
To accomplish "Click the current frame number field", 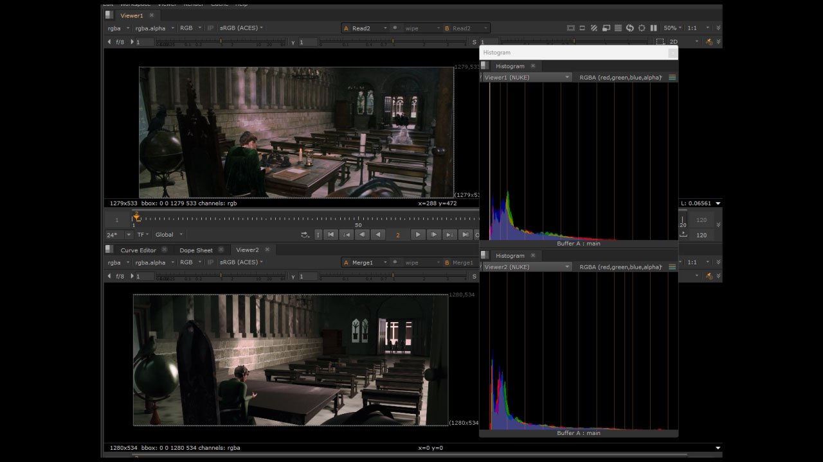I will [x=398, y=235].
